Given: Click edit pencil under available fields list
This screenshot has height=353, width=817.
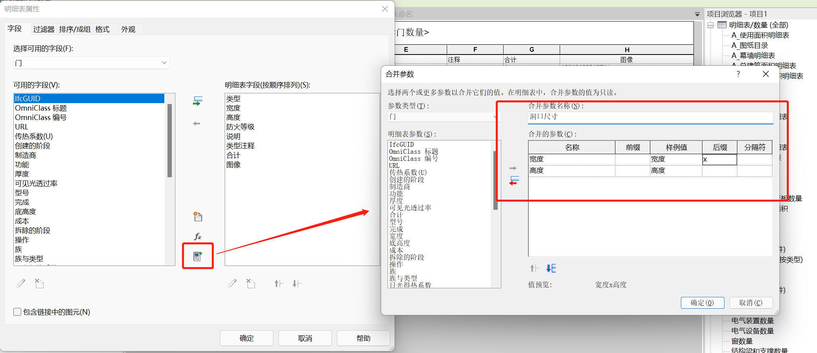Looking at the screenshot, I should 21,283.
